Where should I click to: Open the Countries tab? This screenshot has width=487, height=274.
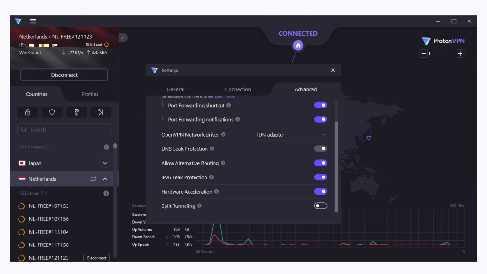pos(36,94)
